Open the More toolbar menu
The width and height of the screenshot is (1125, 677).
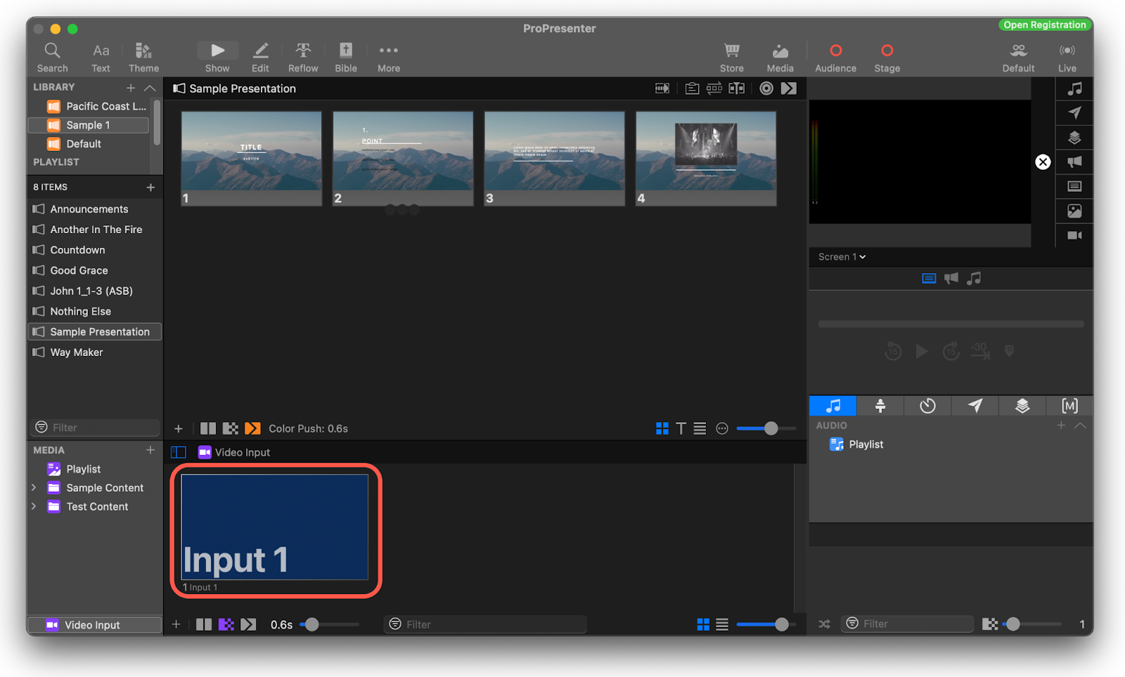tap(389, 58)
